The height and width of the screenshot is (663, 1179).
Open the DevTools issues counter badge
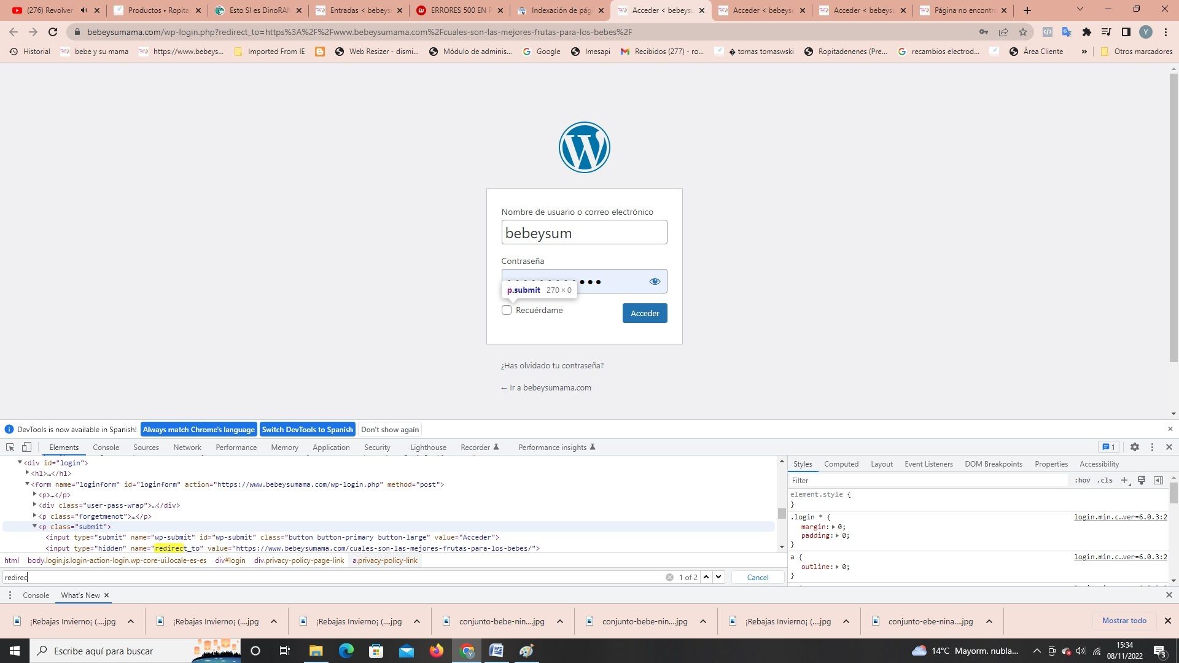pyautogui.click(x=1109, y=447)
